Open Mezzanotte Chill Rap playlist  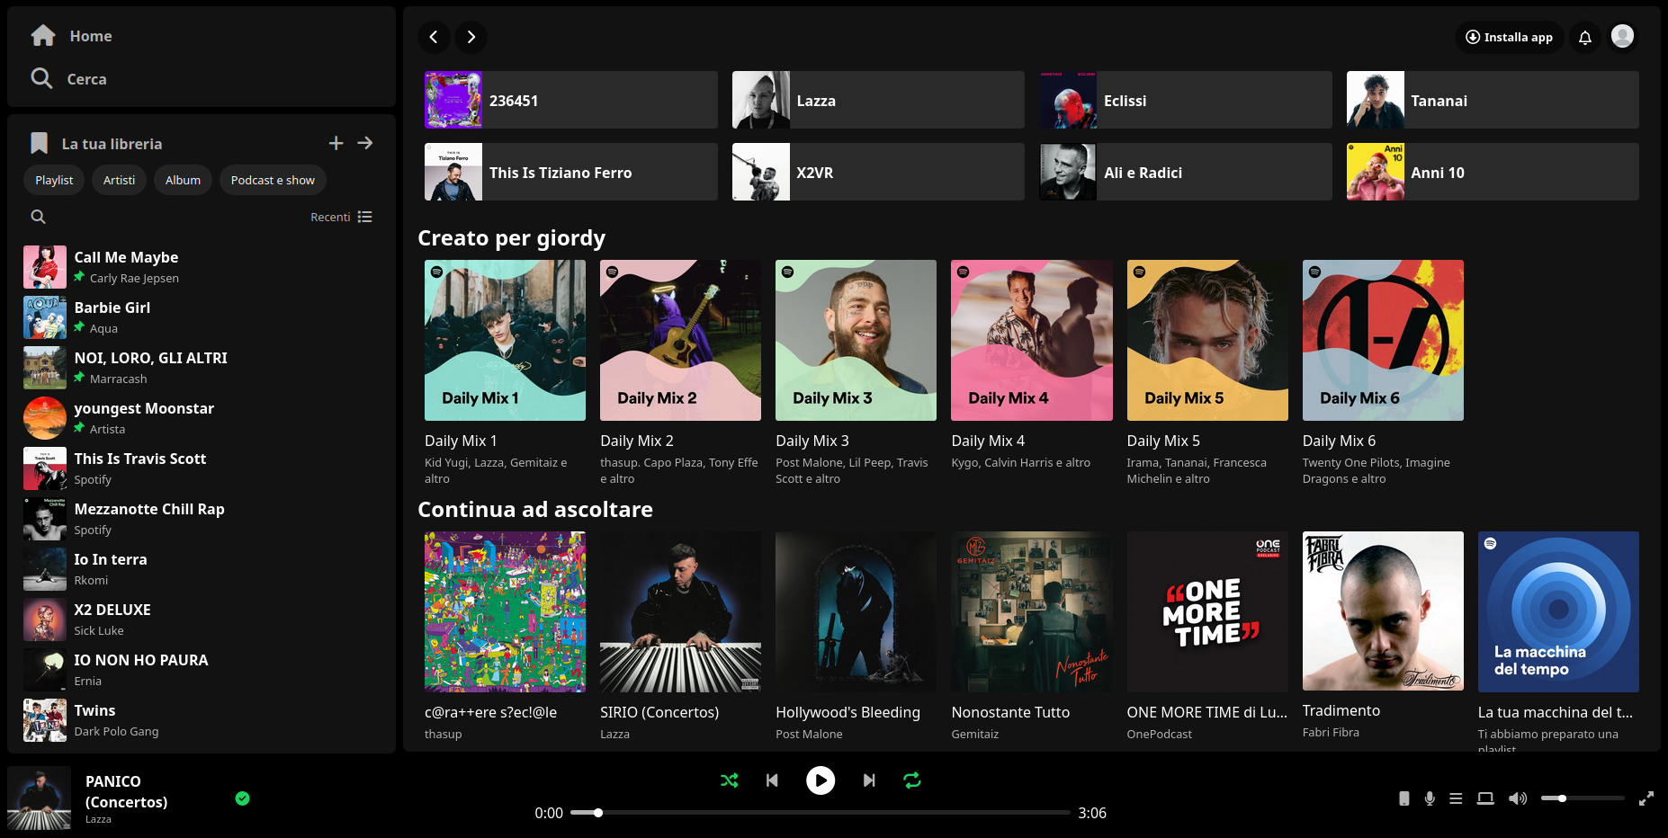pyautogui.click(x=202, y=519)
